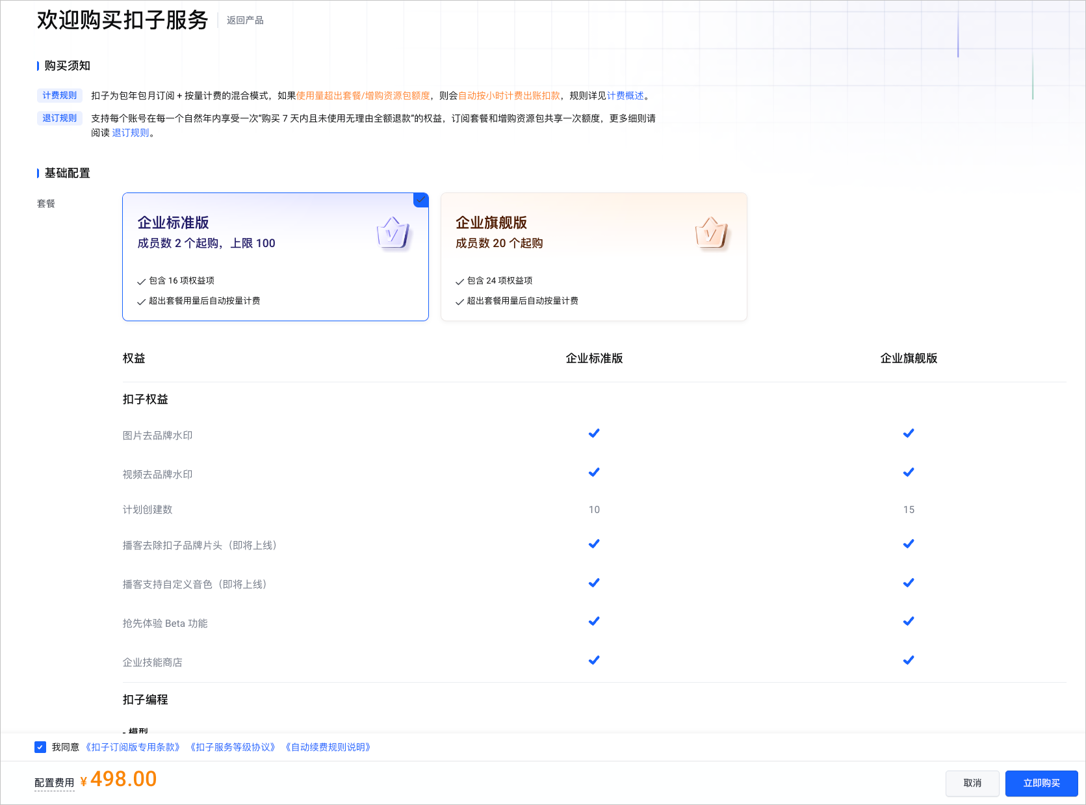This screenshot has height=805, width=1086.
Task: Click 企业旗舰版 column header in comparison table
Action: point(909,358)
